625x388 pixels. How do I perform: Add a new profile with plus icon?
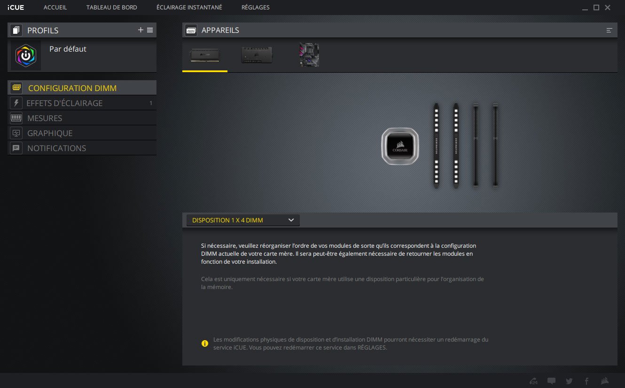pyautogui.click(x=141, y=30)
